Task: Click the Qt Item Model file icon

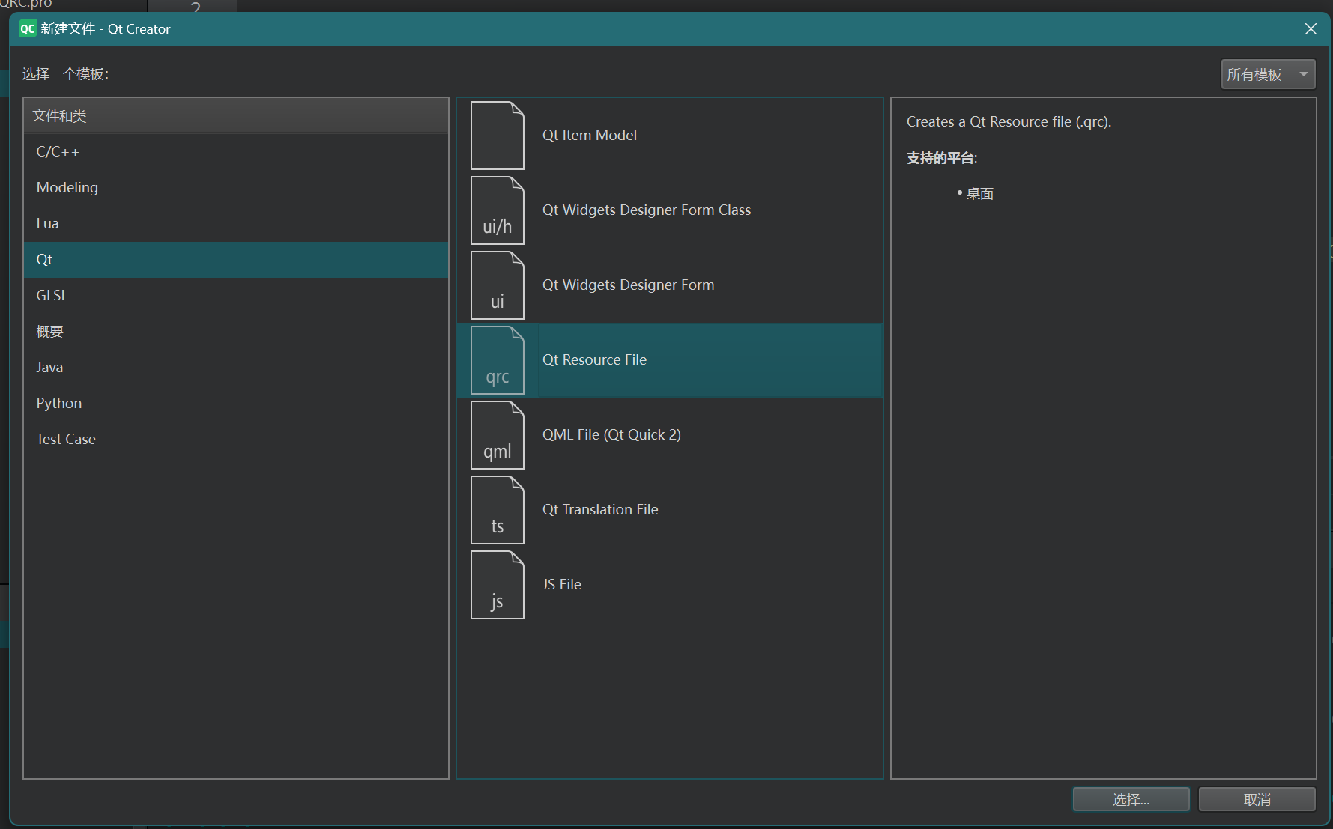Action: pos(497,136)
